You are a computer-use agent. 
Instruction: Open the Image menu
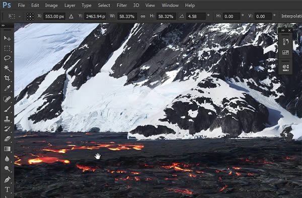(51, 6)
